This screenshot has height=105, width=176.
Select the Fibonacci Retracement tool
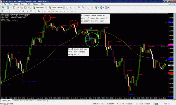[x=35, y=11]
